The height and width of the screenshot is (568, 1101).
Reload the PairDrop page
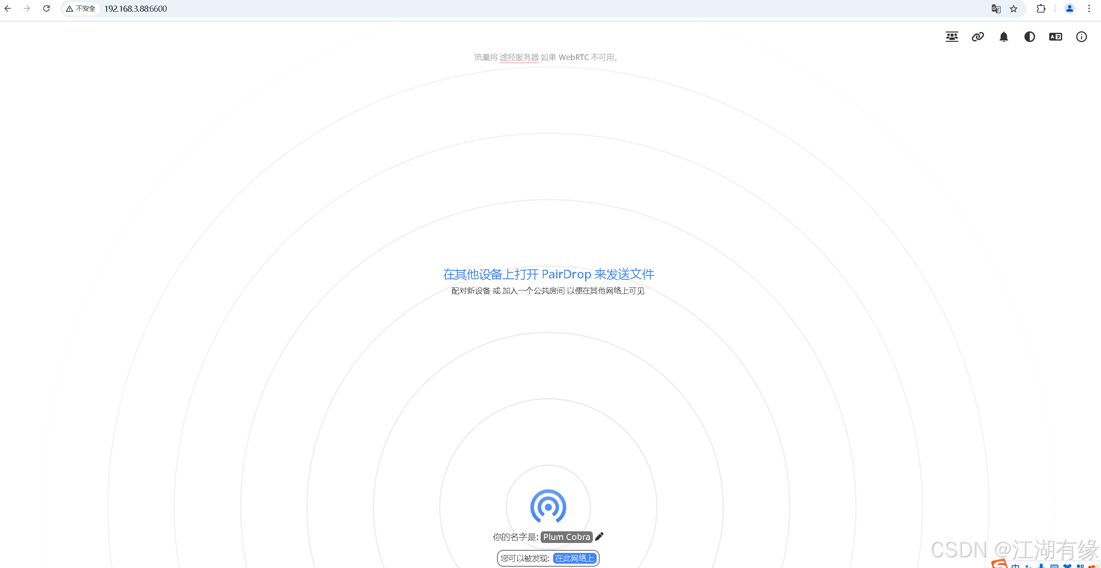[46, 9]
